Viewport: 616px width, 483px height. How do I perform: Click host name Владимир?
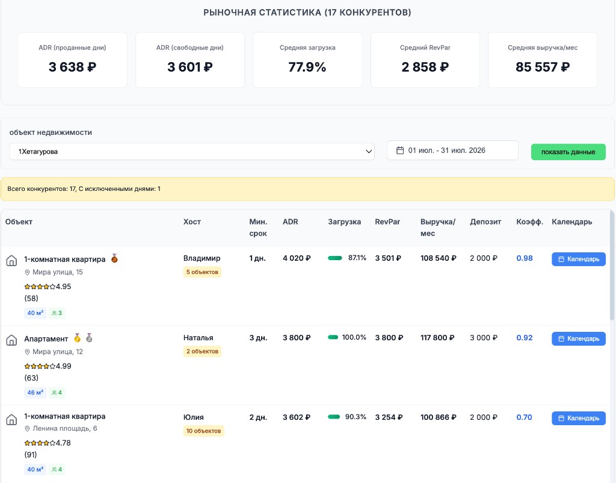pos(202,258)
